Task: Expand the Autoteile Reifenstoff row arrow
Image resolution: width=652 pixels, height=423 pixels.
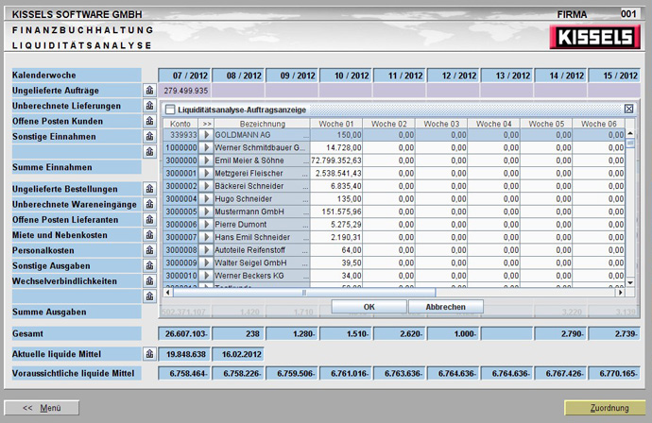Action: 206,250
